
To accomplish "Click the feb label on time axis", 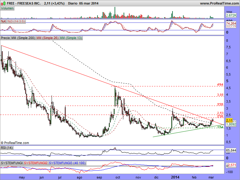I will coord(194,177).
